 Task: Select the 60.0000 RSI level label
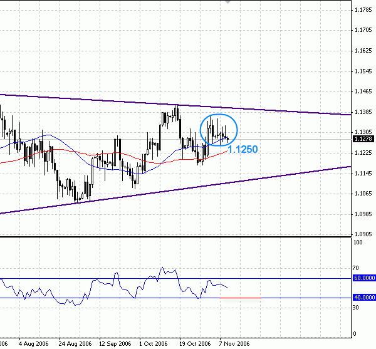(364, 278)
